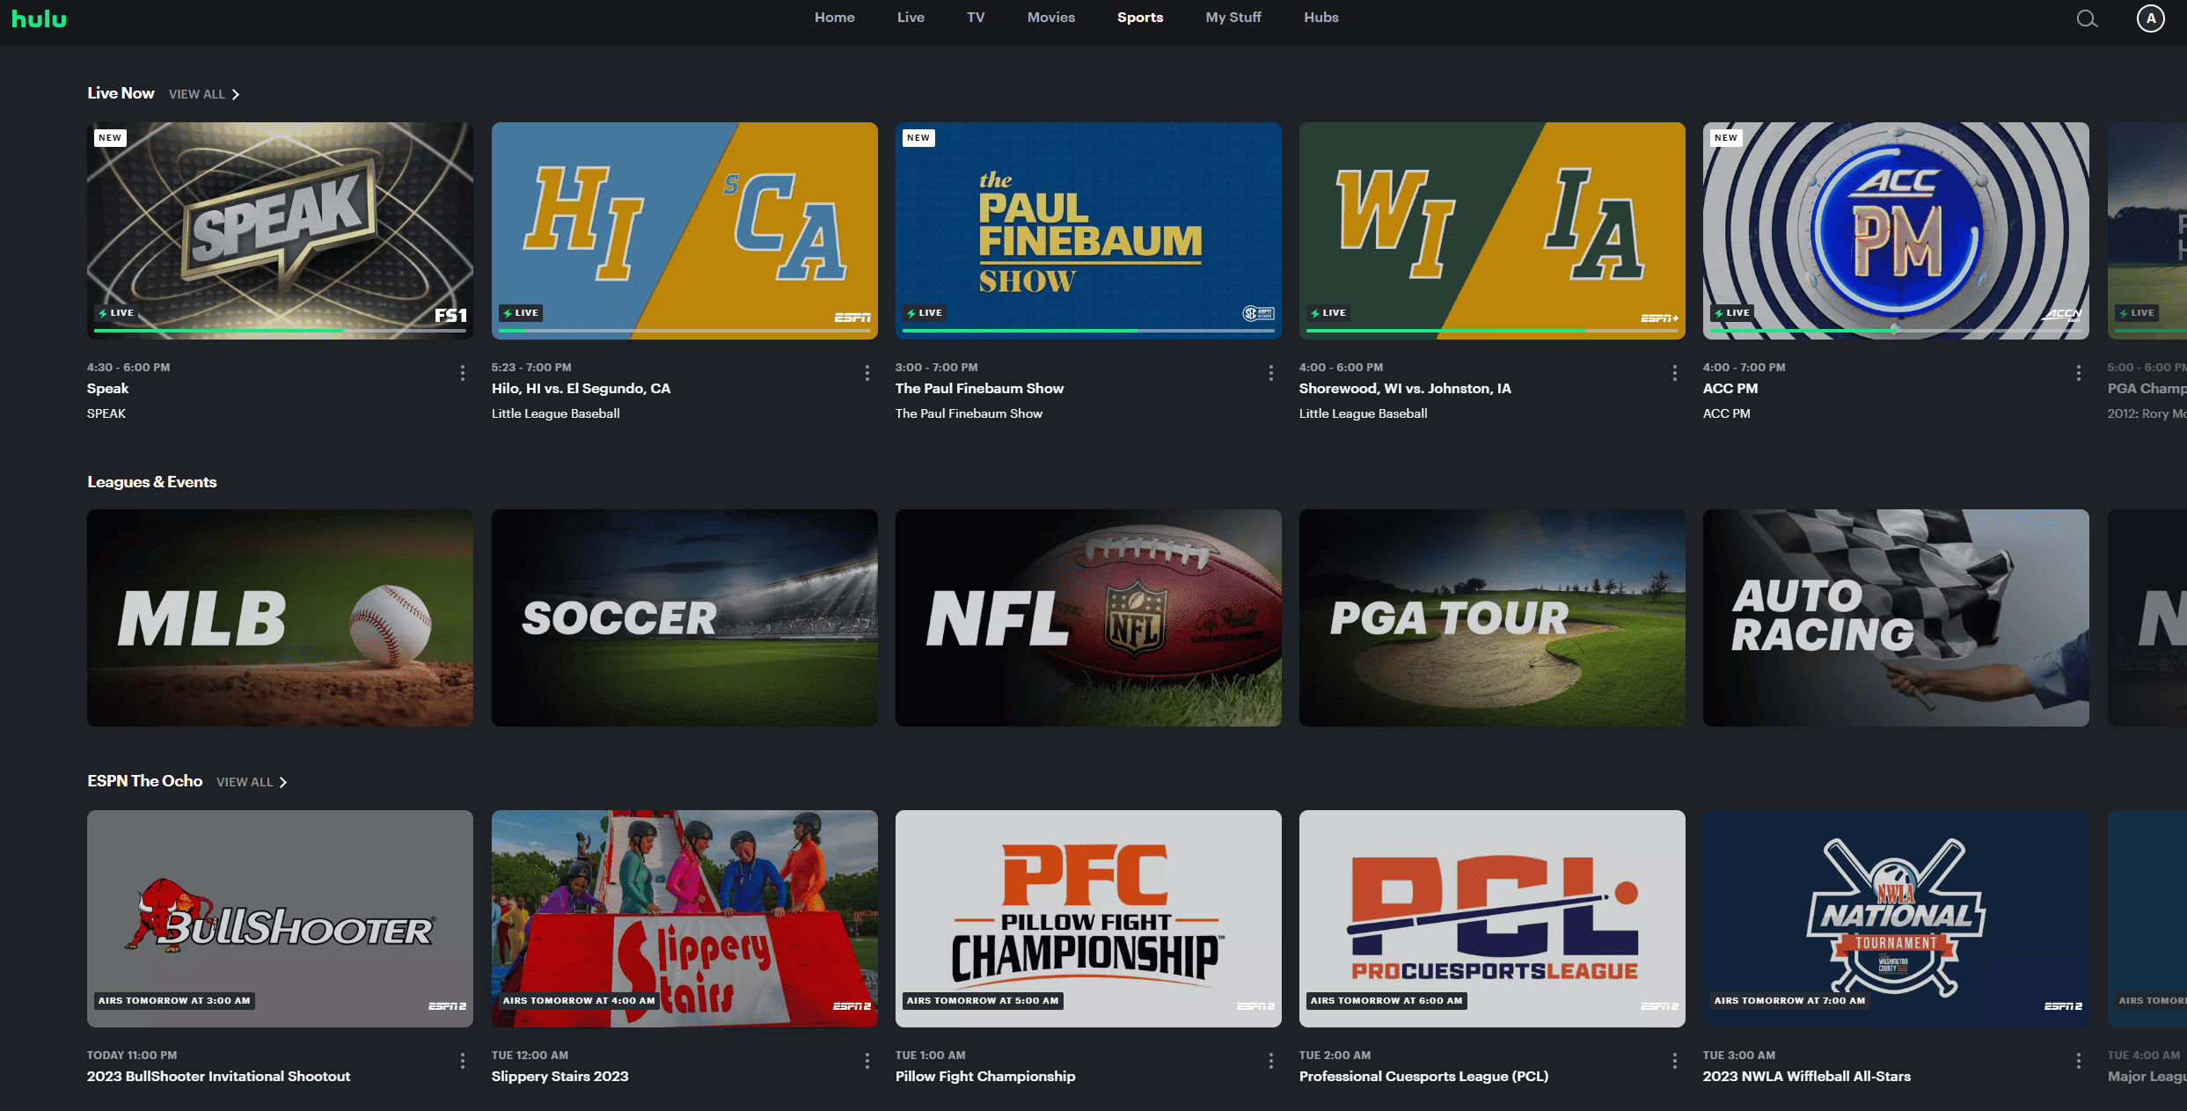Open options menu for Slippery Stairs 2023
The image size is (2187, 1111).
pyautogui.click(x=867, y=1061)
